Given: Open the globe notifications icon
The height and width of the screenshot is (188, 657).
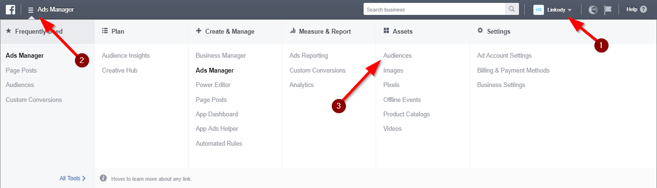Looking at the screenshot, I should coord(593,10).
